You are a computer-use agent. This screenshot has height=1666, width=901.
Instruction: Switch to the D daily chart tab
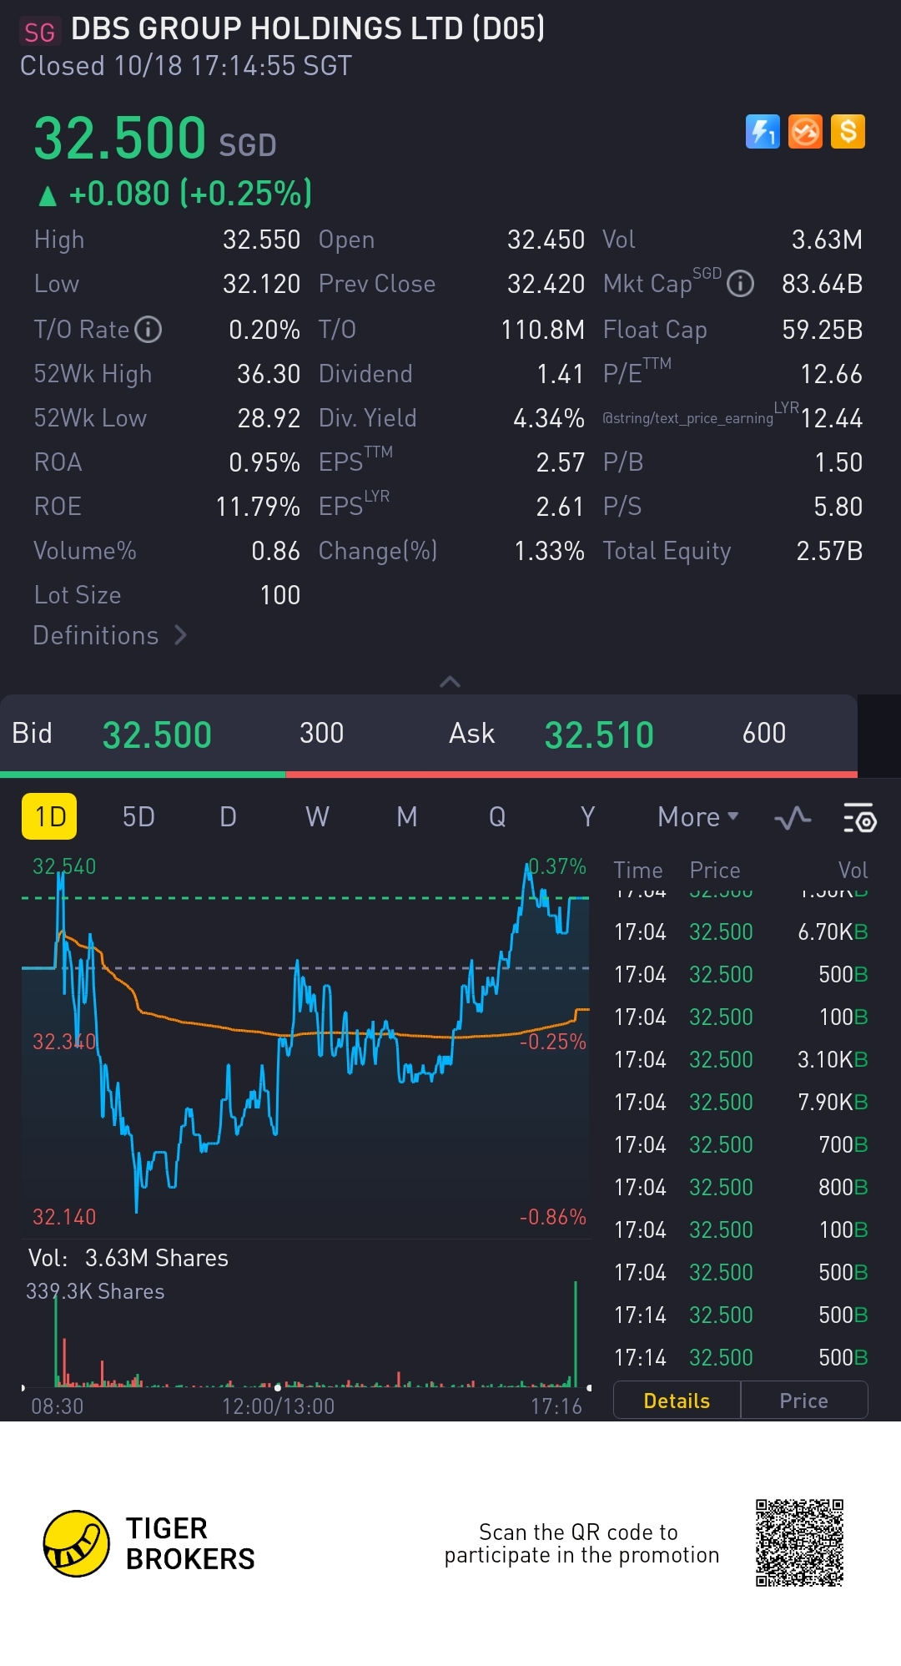(x=228, y=816)
